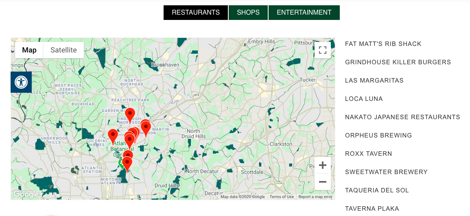
Task: Click the Google logo on map
Action: [x=26, y=194]
